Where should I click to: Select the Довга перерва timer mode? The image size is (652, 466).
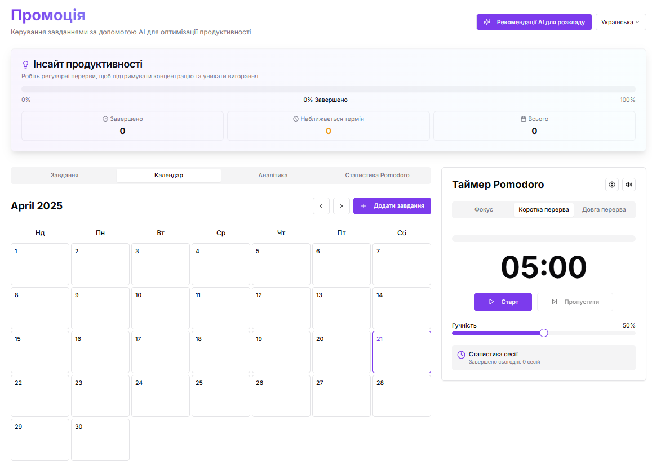604,210
